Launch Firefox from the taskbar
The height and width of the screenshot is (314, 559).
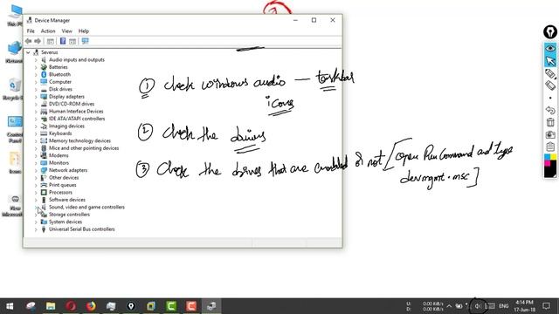tap(91, 306)
